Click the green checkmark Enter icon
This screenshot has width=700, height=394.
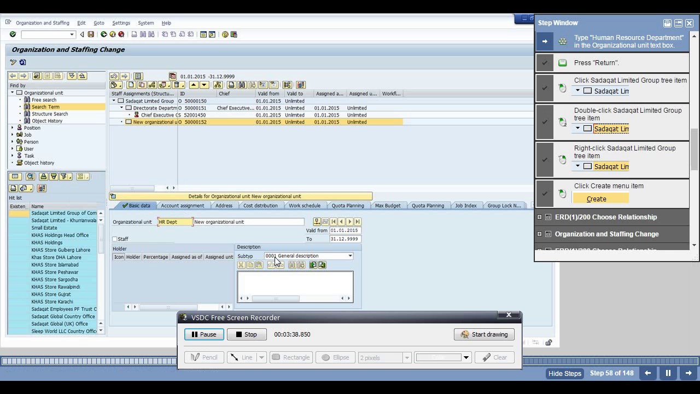[13, 34]
